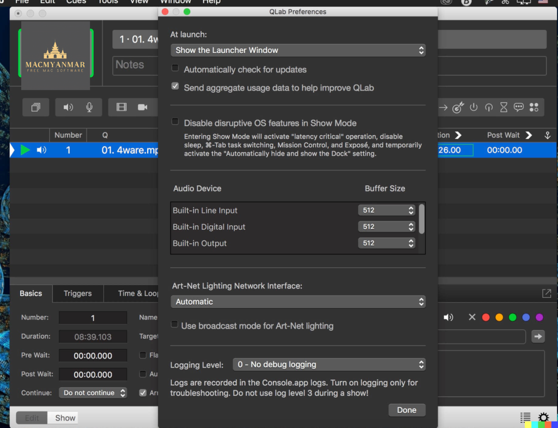Click the Pre Wait time field
This screenshot has width=558, height=428.
(93, 355)
